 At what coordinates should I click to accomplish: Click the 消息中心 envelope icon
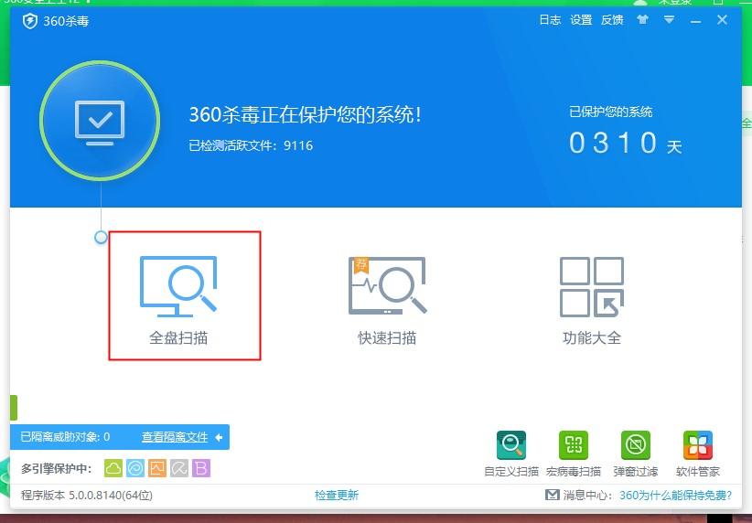[553, 495]
